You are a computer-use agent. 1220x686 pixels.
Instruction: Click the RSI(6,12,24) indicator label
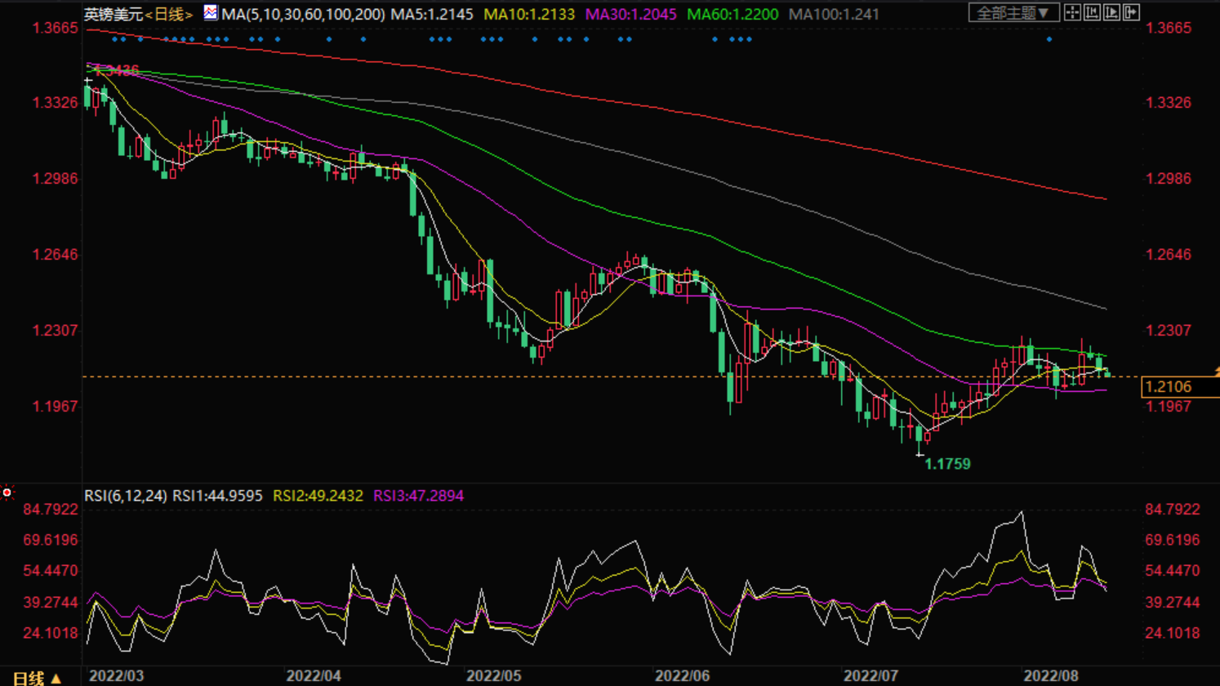click(x=126, y=496)
